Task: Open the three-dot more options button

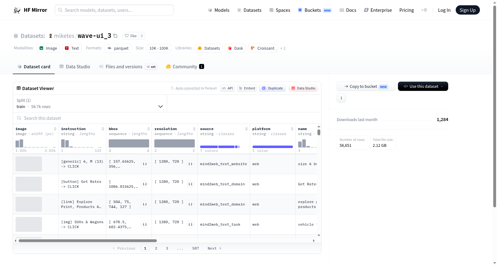Action: point(341,98)
